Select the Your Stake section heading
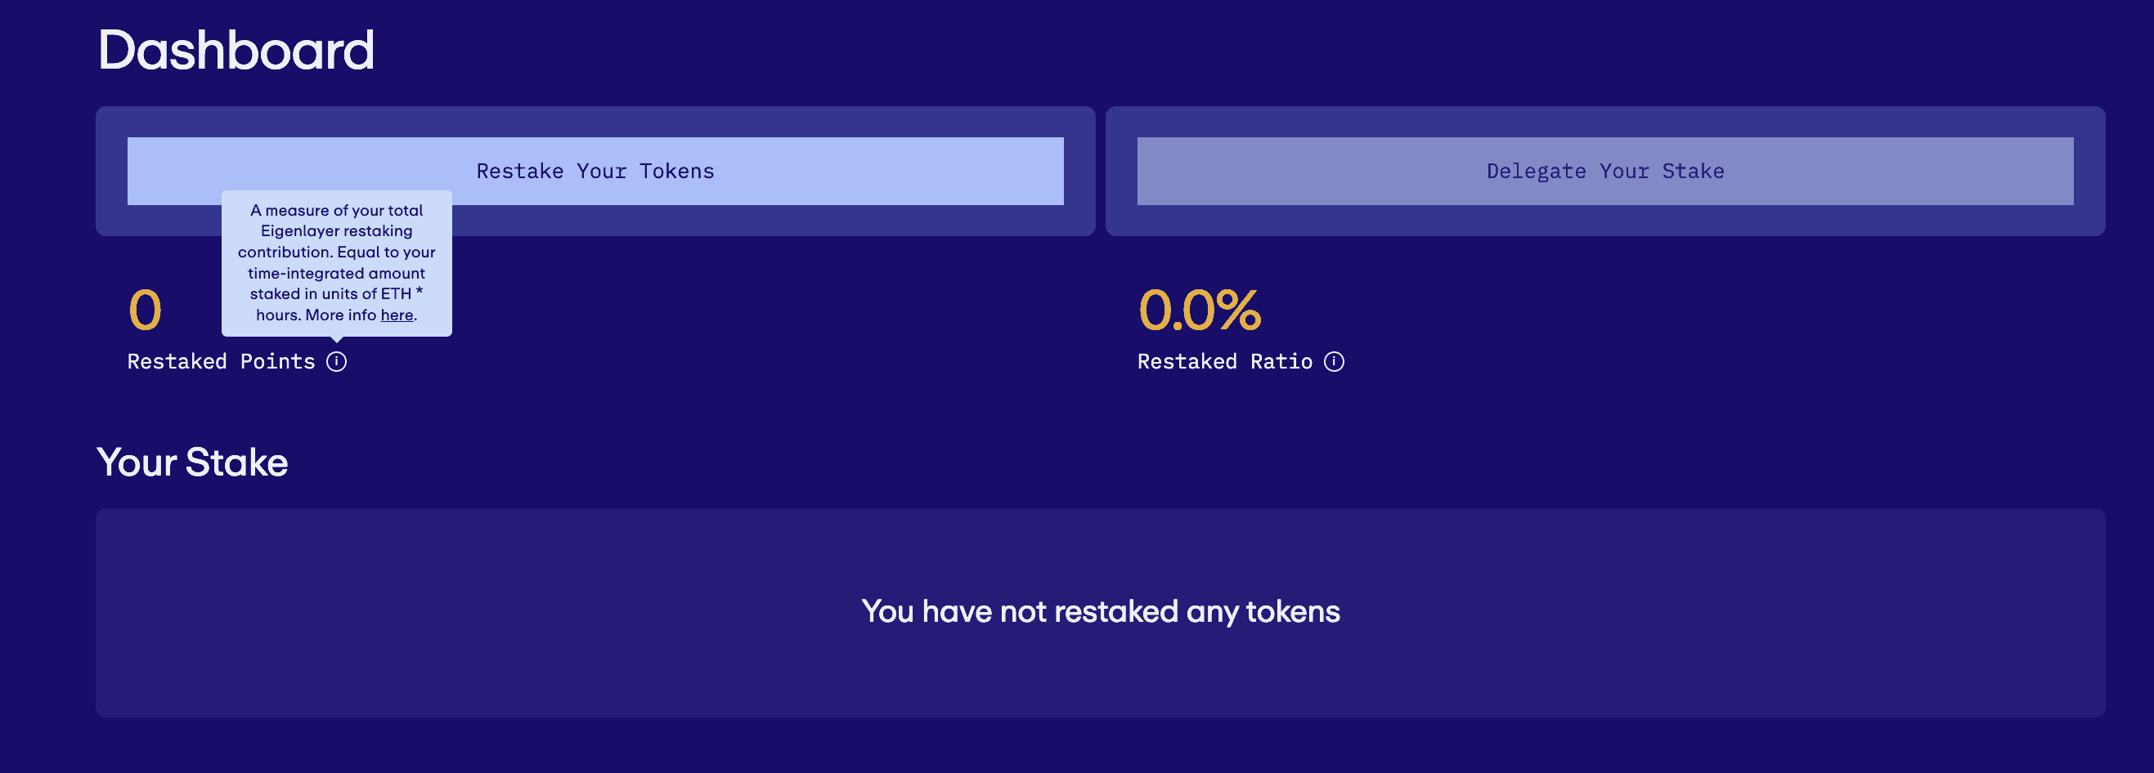This screenshot has height=773, width=2154. 192,462
